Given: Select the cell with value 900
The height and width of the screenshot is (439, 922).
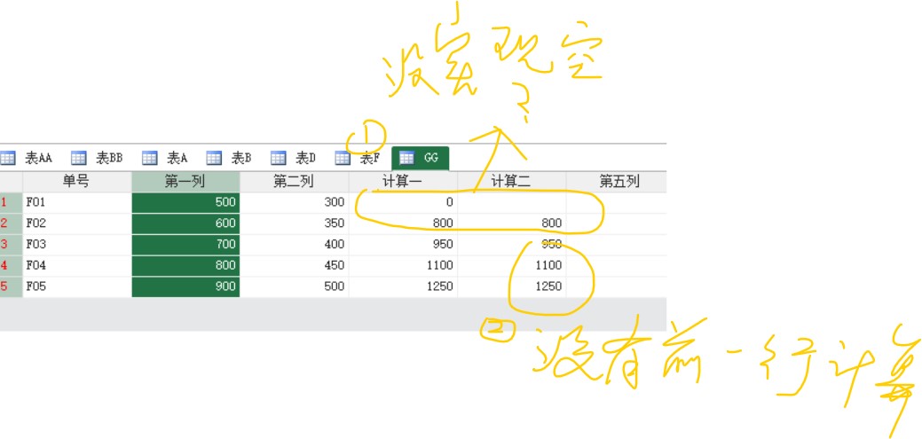Looking at the screenshot, I should pos(185,286).
